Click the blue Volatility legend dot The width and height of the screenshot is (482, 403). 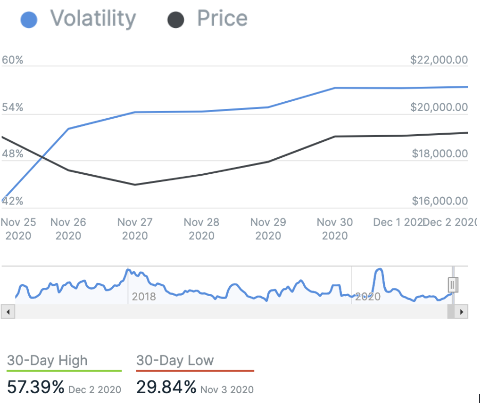click(x=29, y=21)
